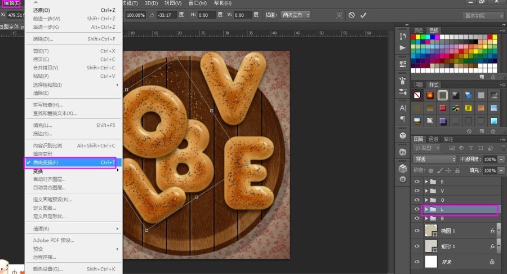Open the fx effects on 矩形 1 layer
This screenshot has width=507, height=274.
(x=492, y=246)
